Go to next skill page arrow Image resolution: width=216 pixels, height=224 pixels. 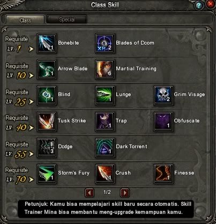[x=125, y=193]
